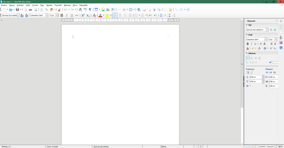
Task: Insert a chart from toolbar
Action: (x=108, y=10)
